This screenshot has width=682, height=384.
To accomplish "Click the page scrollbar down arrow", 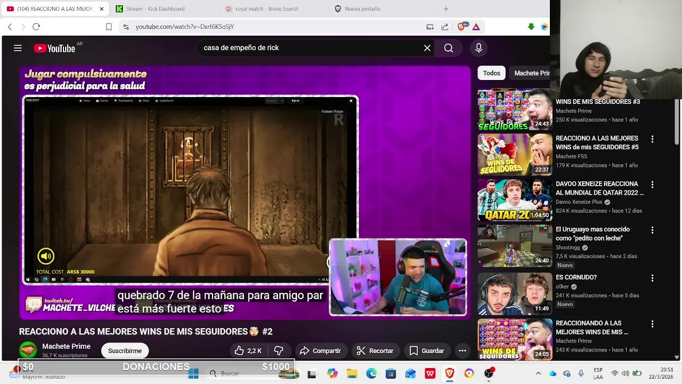I will pos(677,357).
